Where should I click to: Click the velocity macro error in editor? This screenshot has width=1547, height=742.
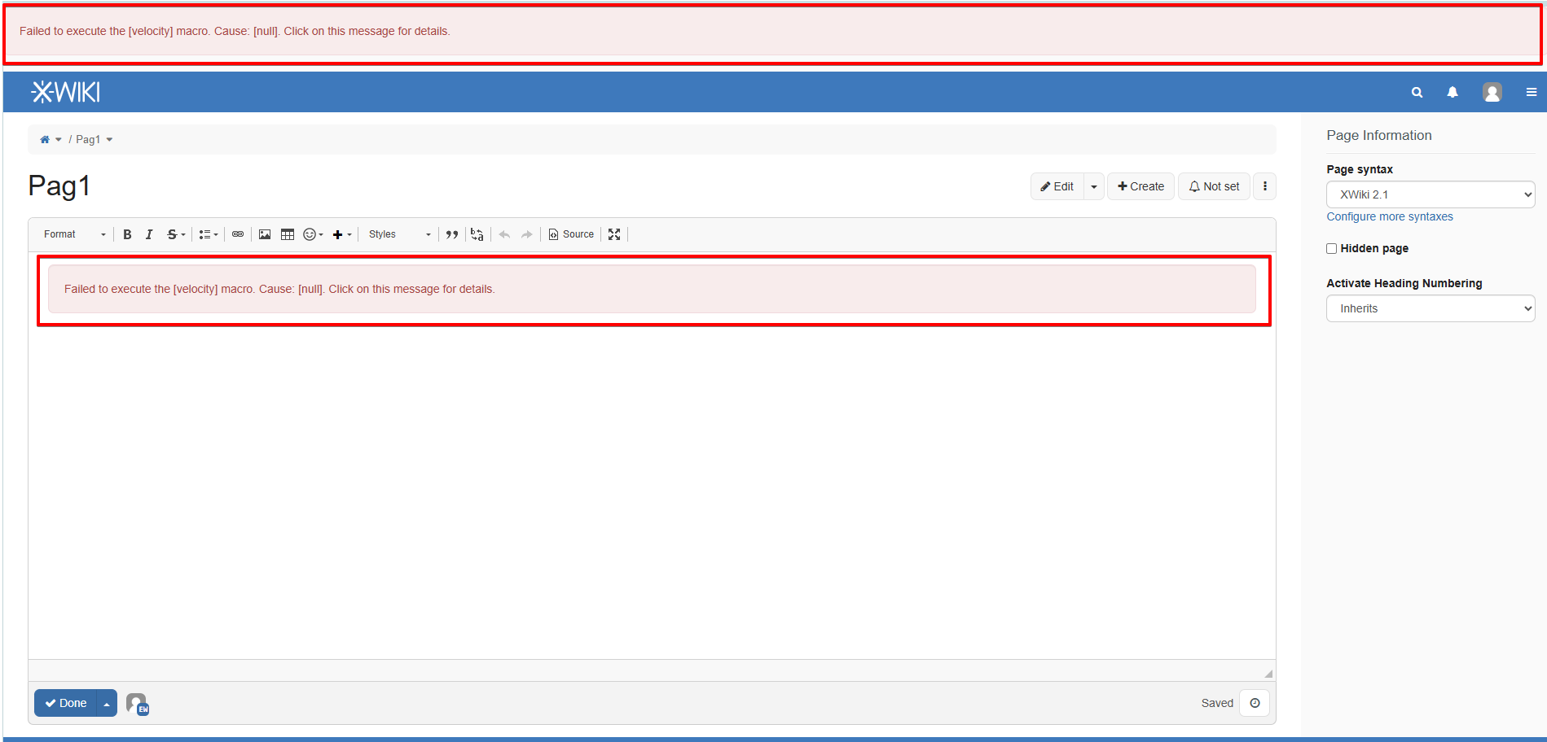[279, 289]
